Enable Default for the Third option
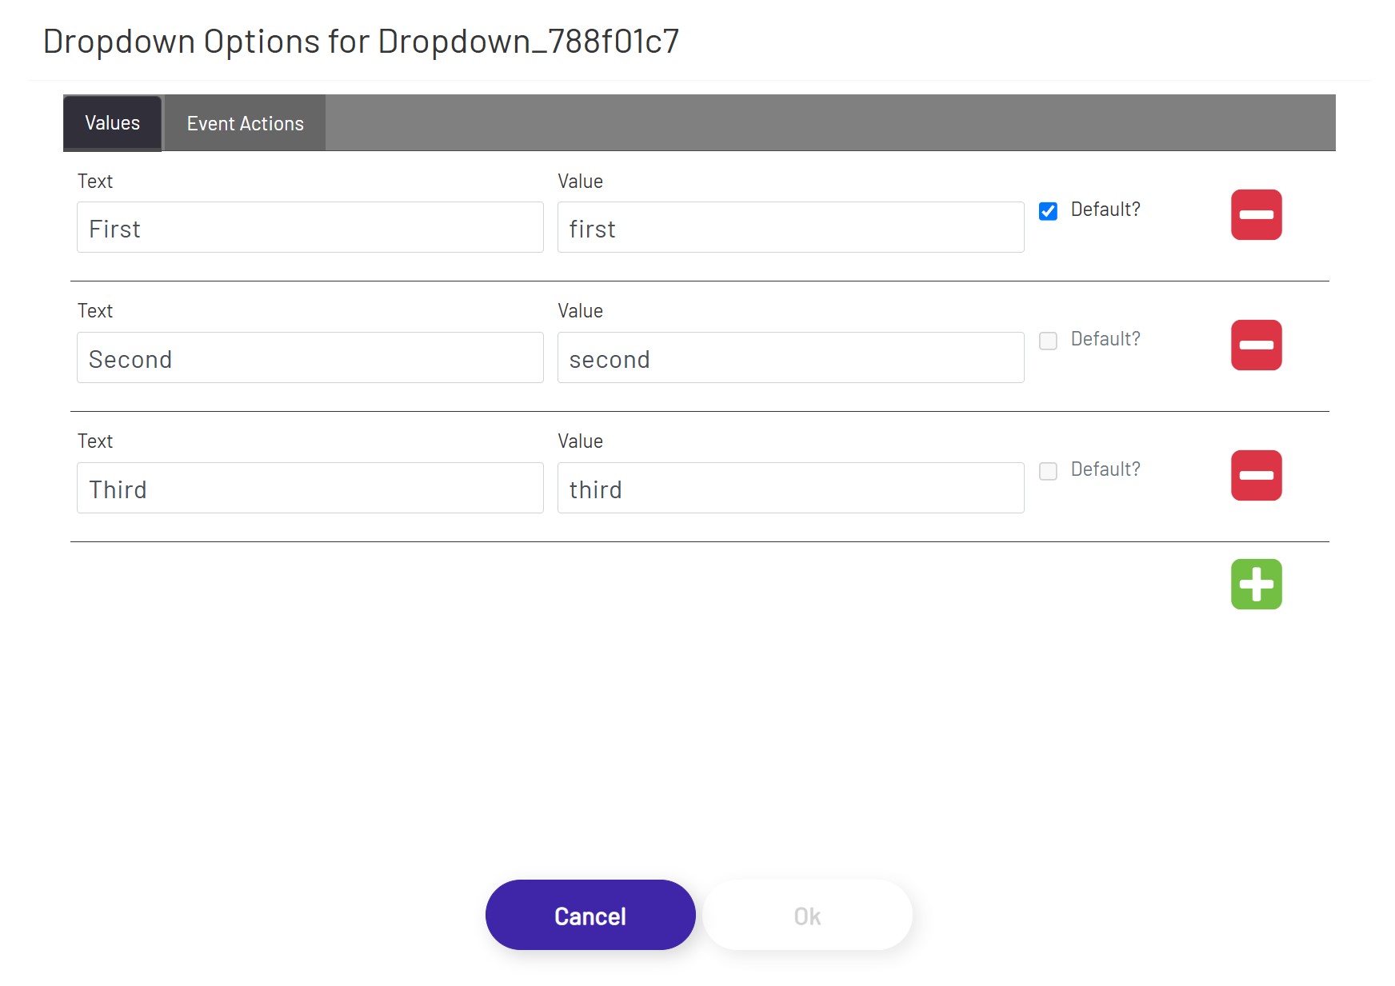 point(1048,471)
